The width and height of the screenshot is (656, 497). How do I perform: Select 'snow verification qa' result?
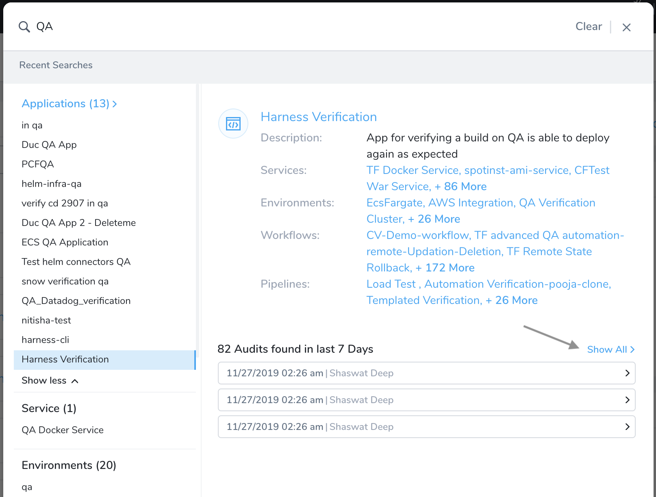pos(65,281)
